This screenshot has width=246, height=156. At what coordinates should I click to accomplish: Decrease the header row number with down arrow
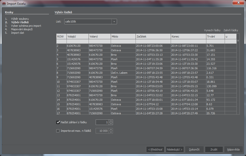tap(111, 123)
